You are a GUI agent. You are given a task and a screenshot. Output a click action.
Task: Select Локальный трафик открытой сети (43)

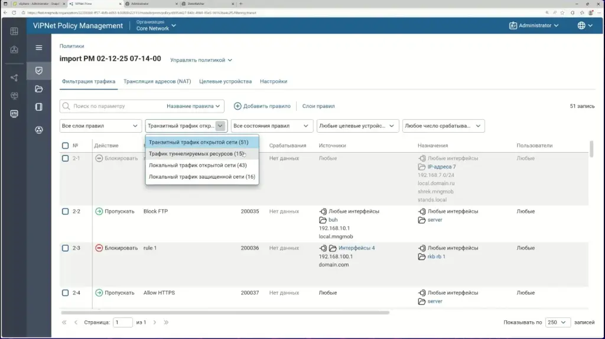coord(202,165)
